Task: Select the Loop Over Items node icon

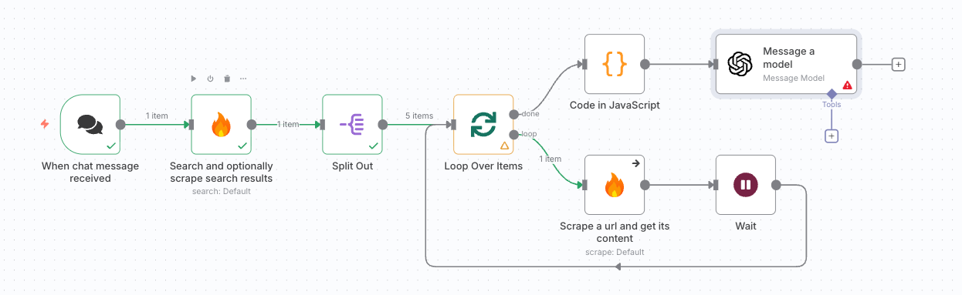Action: 483,125
